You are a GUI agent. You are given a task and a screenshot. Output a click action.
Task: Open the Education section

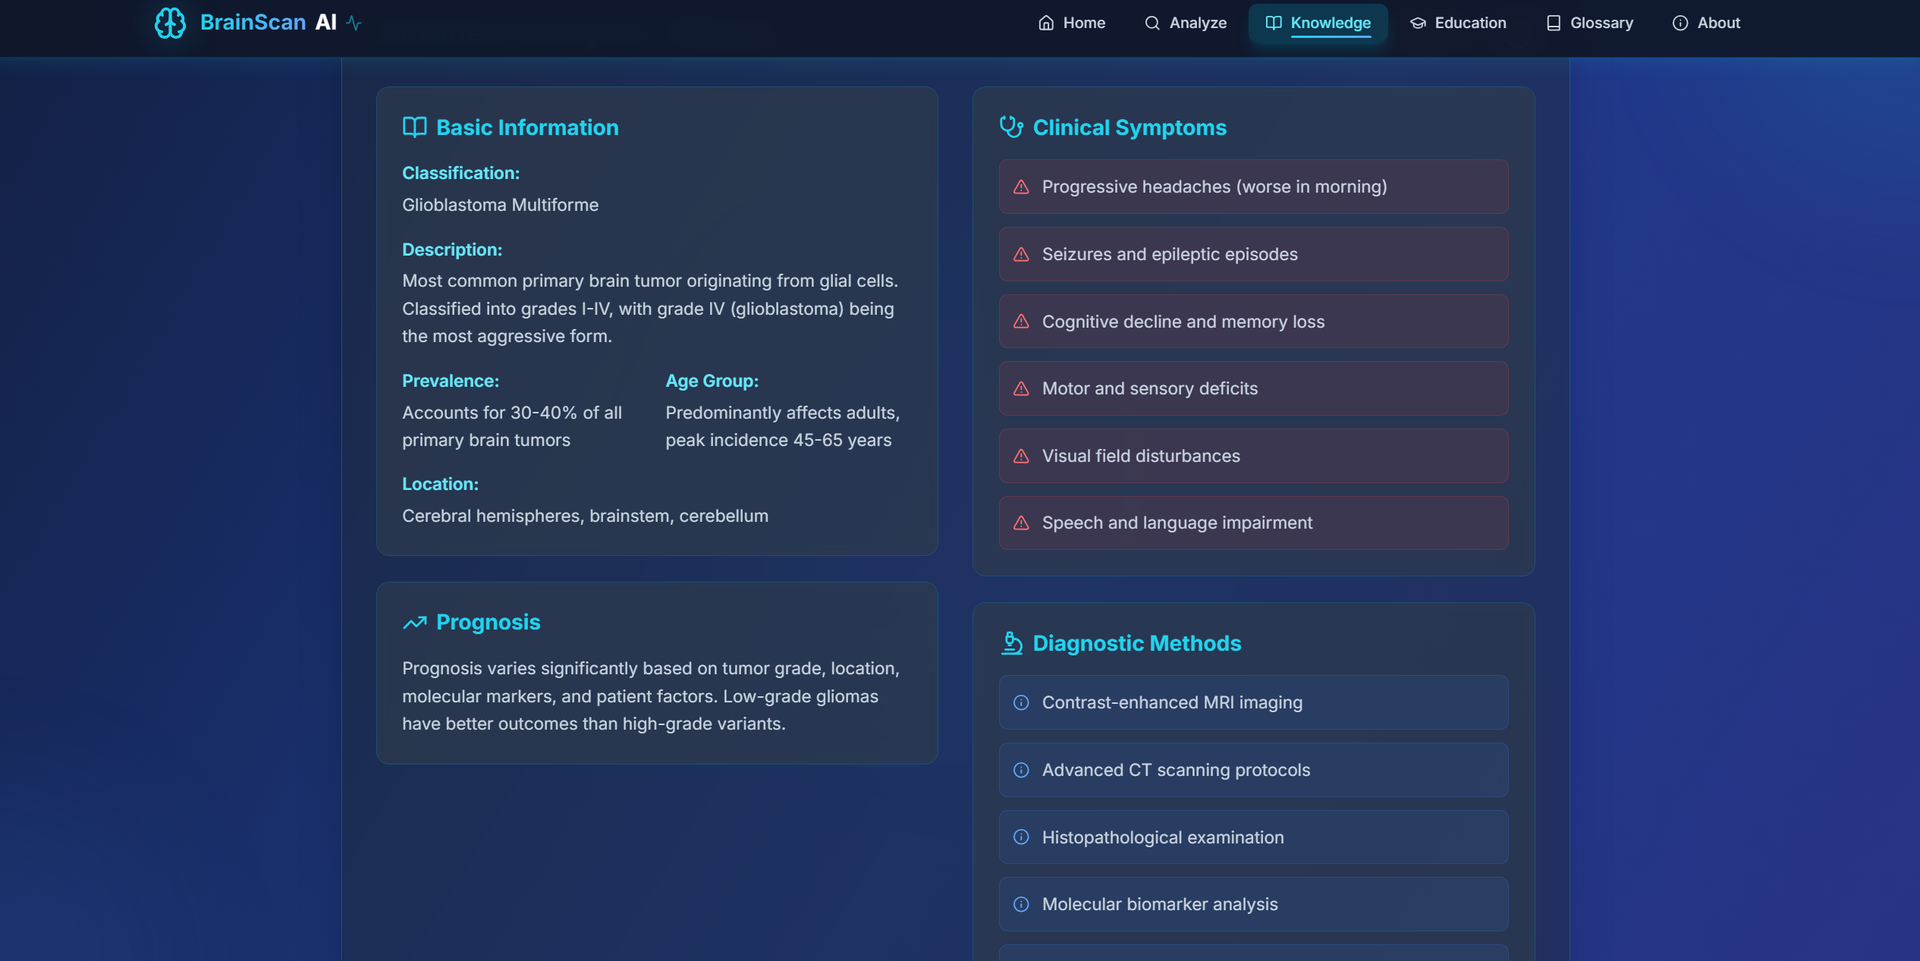pos(1458,23)
